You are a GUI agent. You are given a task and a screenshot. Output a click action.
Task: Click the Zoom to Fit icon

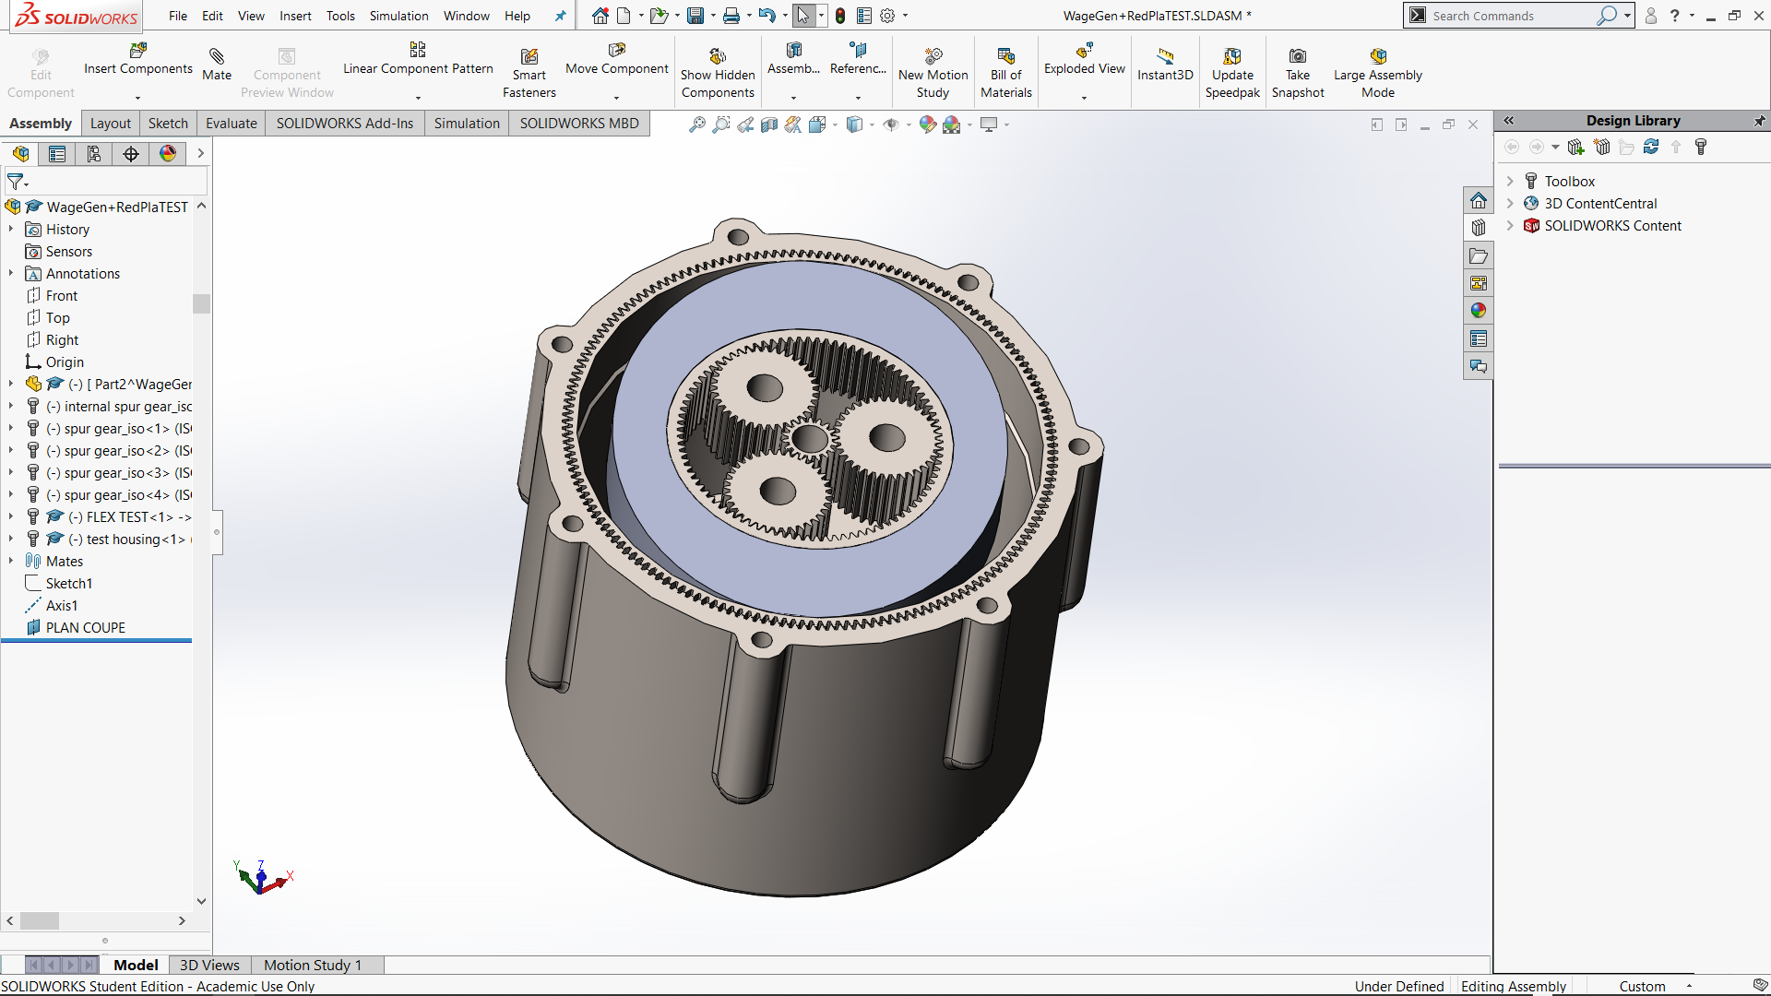697,125
